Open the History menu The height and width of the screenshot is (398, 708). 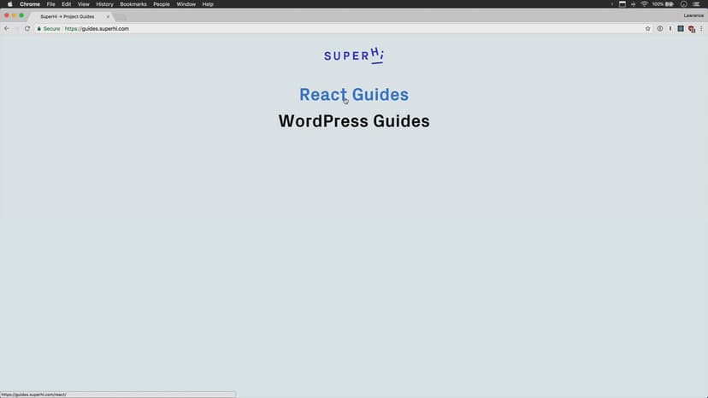pyautogui.click(x=104, y=4)
